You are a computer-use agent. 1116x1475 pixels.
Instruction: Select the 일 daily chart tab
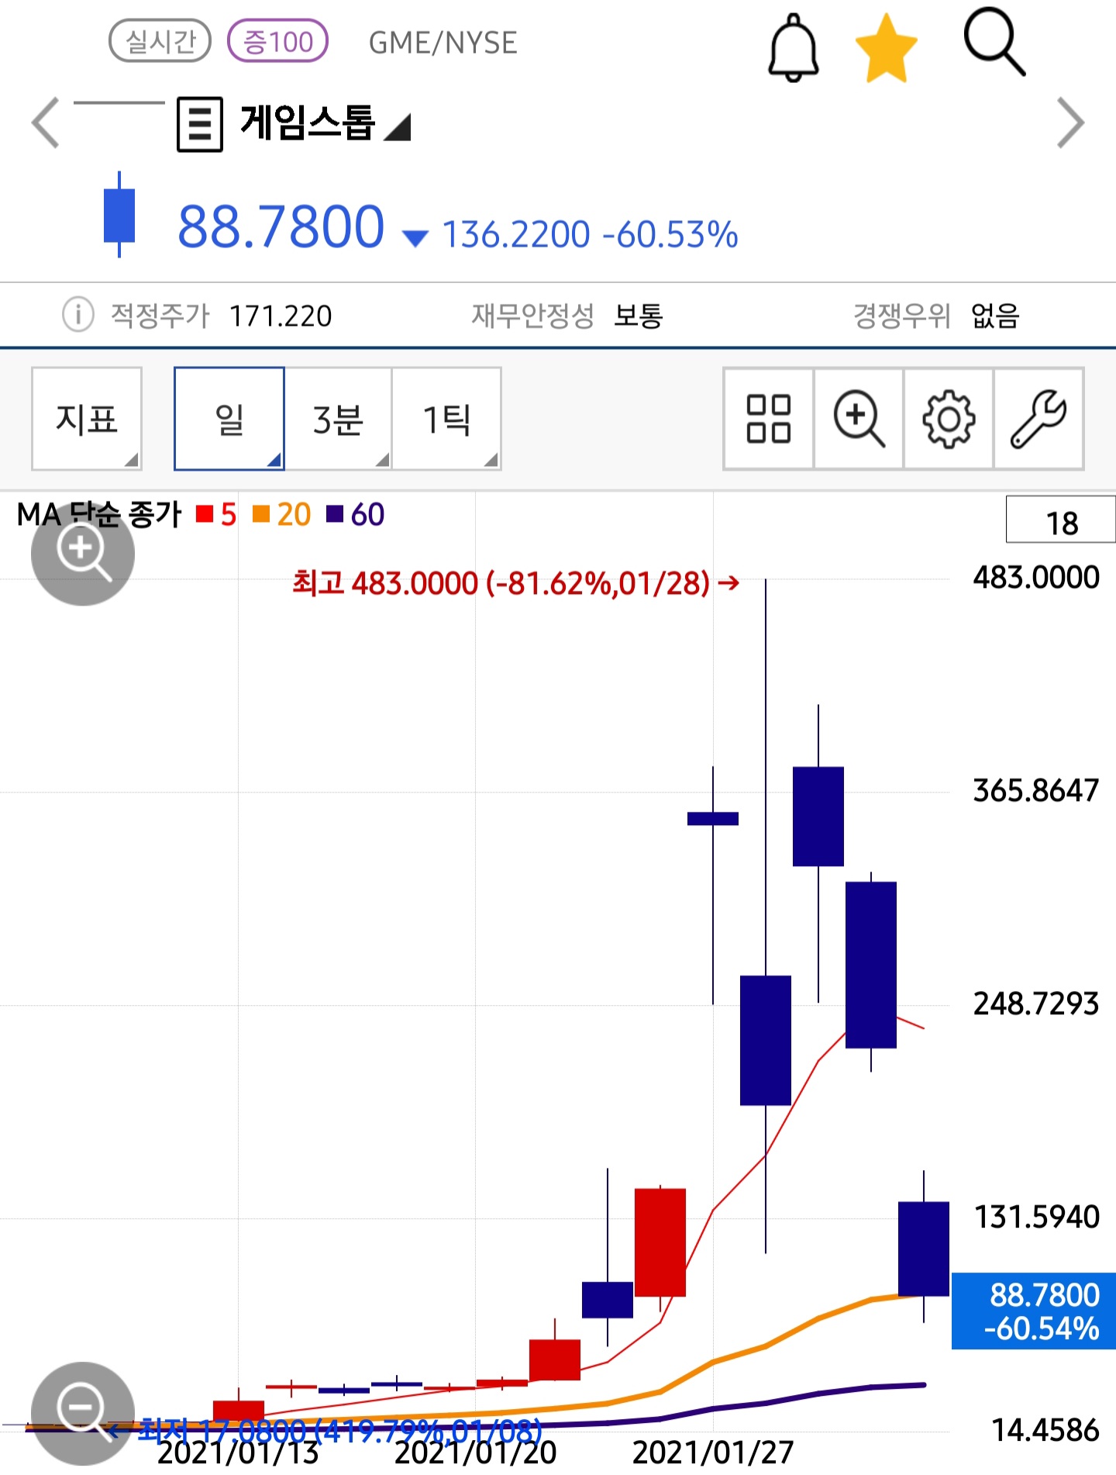click(x=229, y=419)
